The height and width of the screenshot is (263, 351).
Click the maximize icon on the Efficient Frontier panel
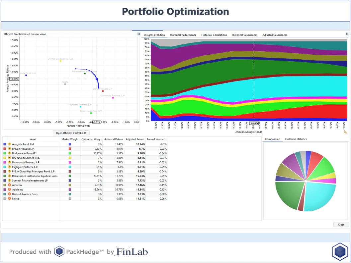[138, 33]
